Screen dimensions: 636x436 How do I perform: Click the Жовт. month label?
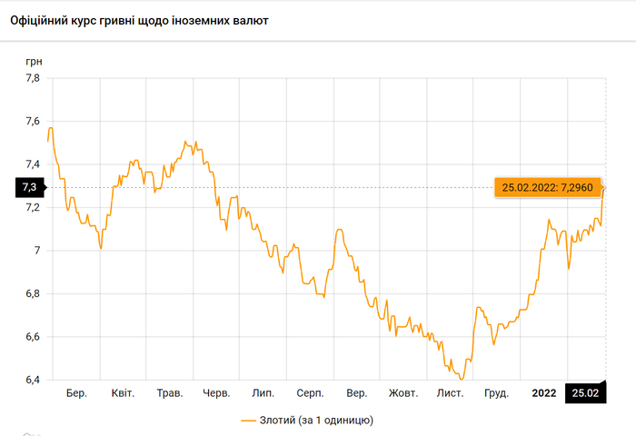point(402,393)
